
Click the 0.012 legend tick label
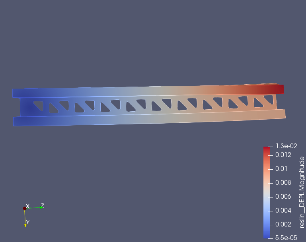pyautogui.click(x=283, y=155)
